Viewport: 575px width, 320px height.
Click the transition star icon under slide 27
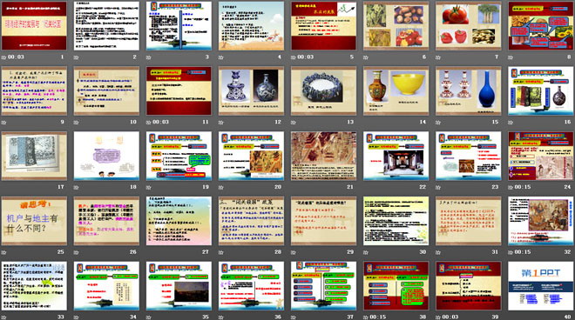coord(148,252)
